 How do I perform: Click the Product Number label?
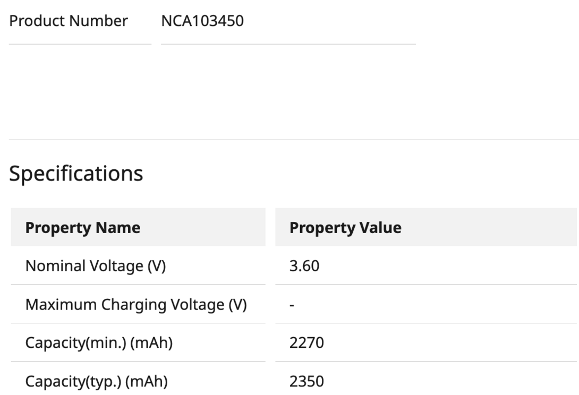coord(69,21)
